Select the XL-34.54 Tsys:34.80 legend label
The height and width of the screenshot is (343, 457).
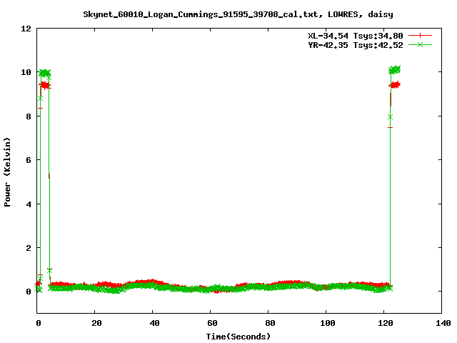point(356,36)
